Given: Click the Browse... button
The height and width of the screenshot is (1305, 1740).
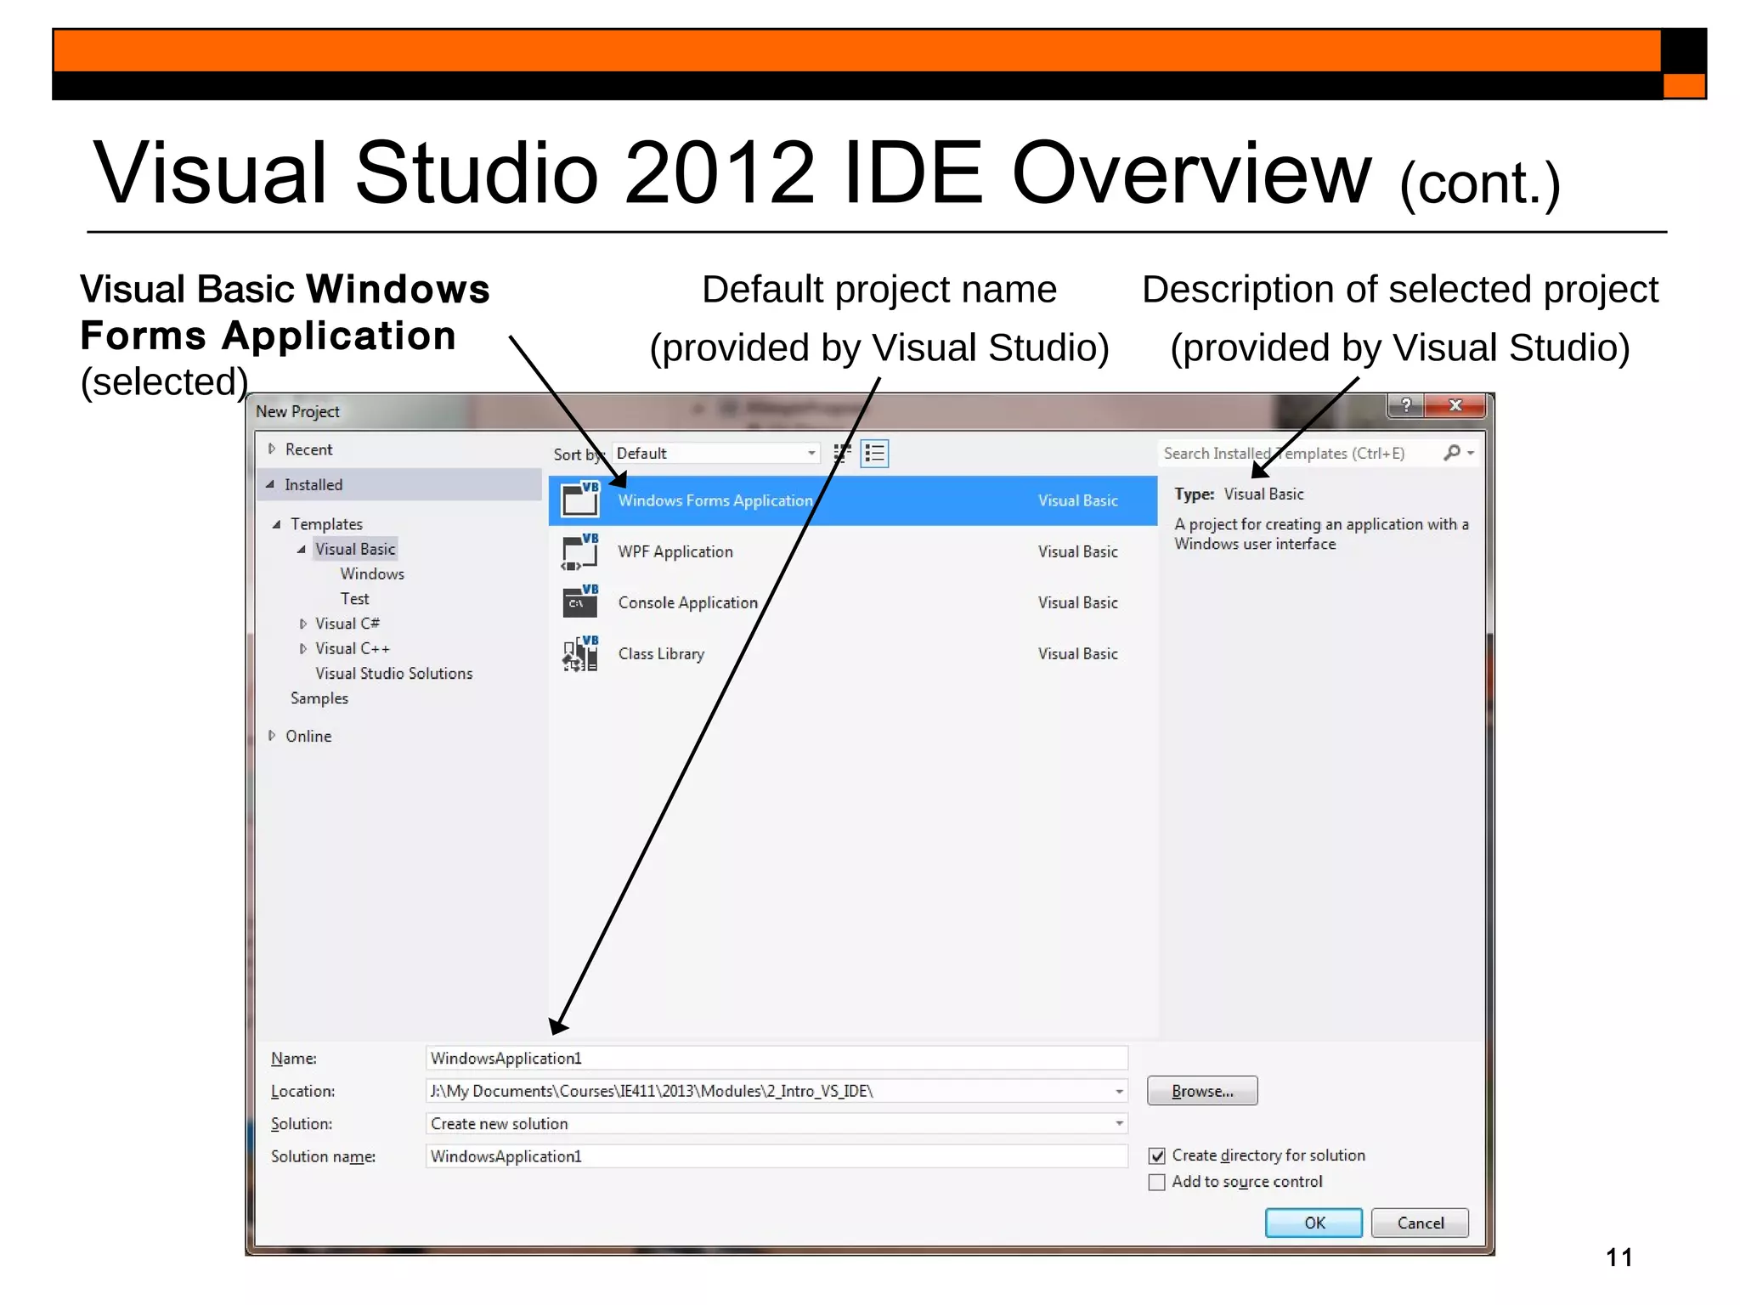Looking at the screenshot, I should [x=1202, y=1091].
